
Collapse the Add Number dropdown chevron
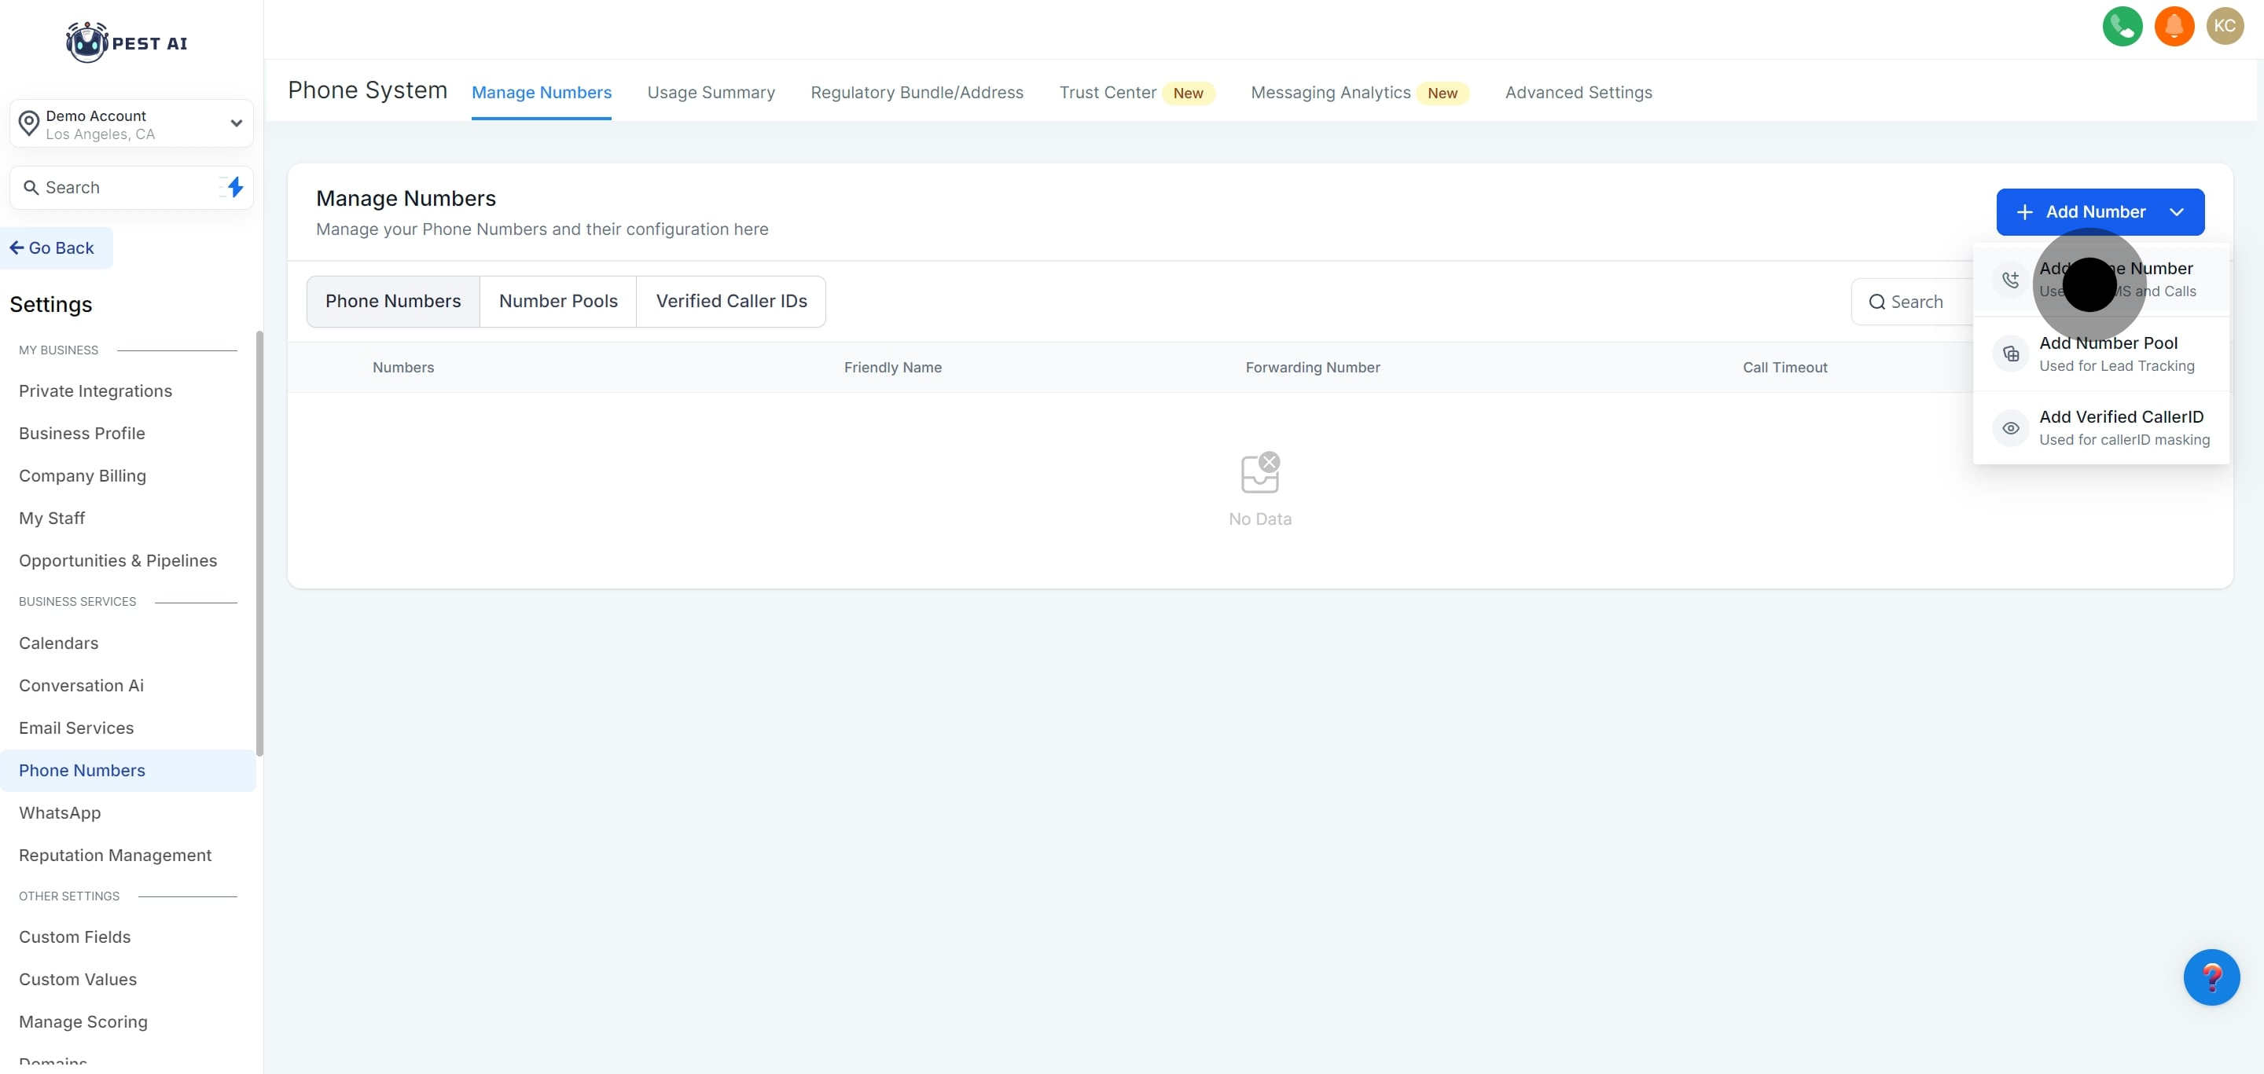click(x=2176, y=212)
